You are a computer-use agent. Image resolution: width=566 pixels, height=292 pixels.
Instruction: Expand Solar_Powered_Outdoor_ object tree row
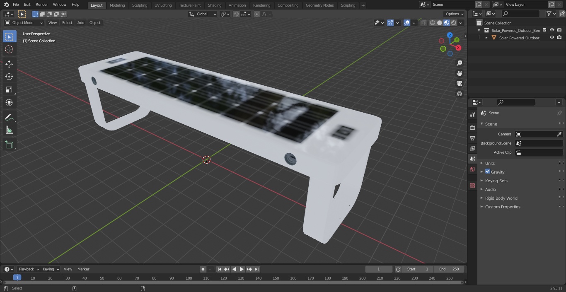pos(486,38)
